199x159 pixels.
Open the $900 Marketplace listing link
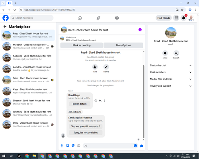click(x=81, y=40)
